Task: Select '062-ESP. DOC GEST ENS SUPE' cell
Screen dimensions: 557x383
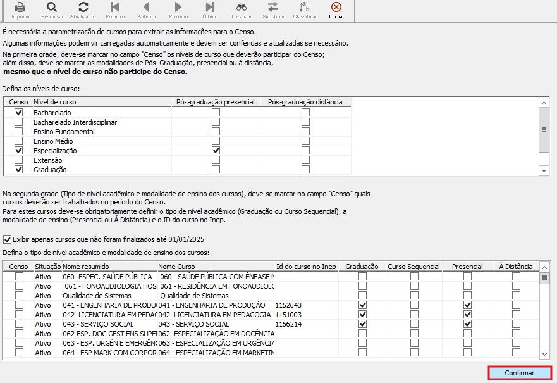Action: pos(110,334)
